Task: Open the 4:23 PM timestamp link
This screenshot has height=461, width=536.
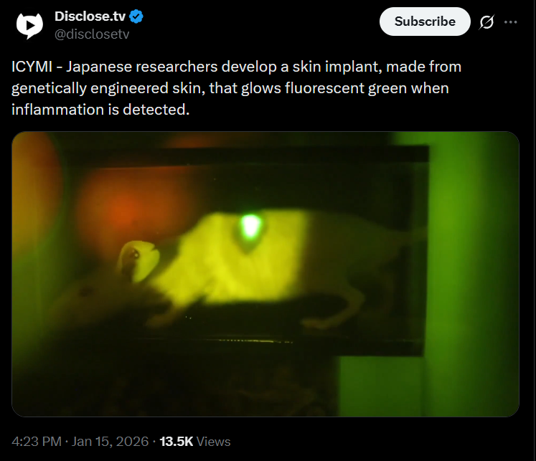Action: pos(37,442)
